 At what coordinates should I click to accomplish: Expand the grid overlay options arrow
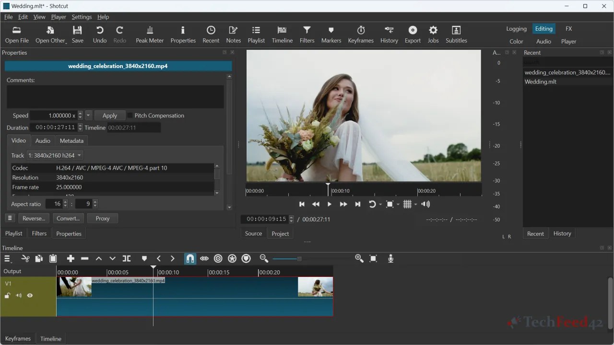point(415,205)
